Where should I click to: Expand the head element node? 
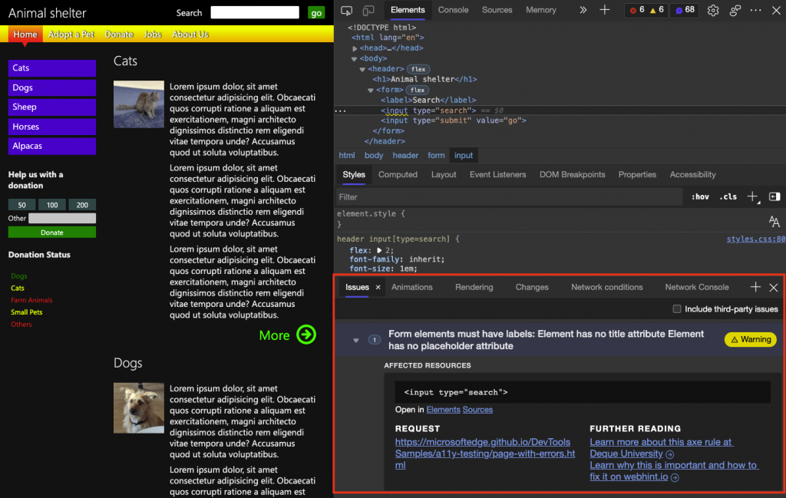tap(355, 48)
